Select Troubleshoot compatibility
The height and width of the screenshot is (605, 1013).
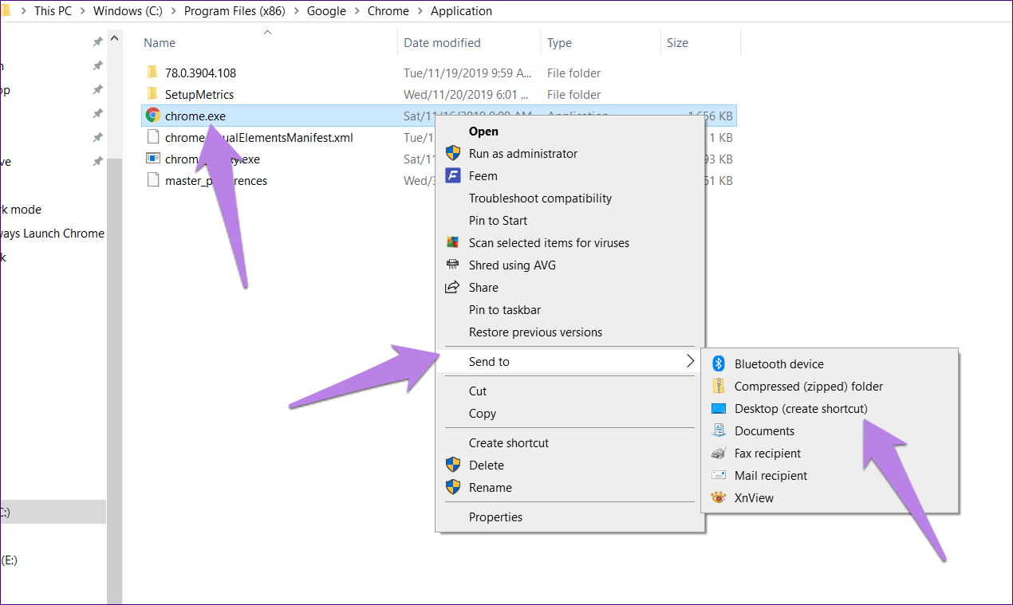click(x=541, y=198)
